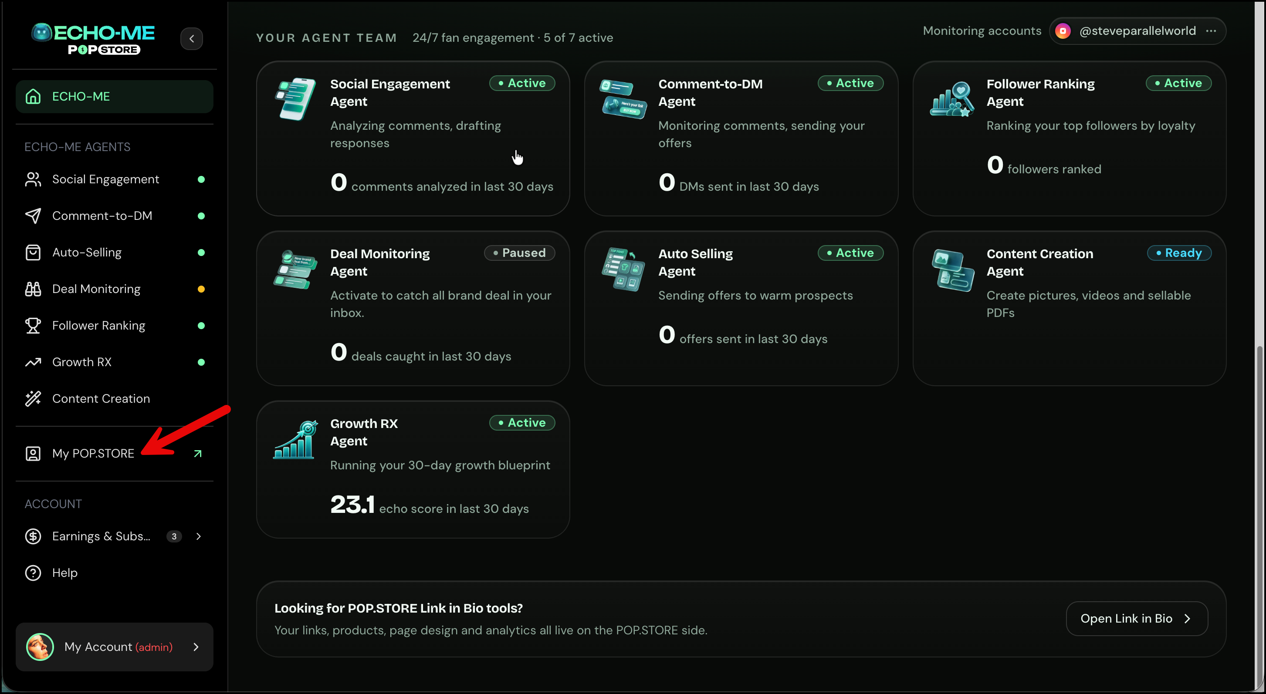This screenshot has width=1266, height=694.
Task: Expand the Earnings & Subs chevron arrow
Action: coord(199,536)
